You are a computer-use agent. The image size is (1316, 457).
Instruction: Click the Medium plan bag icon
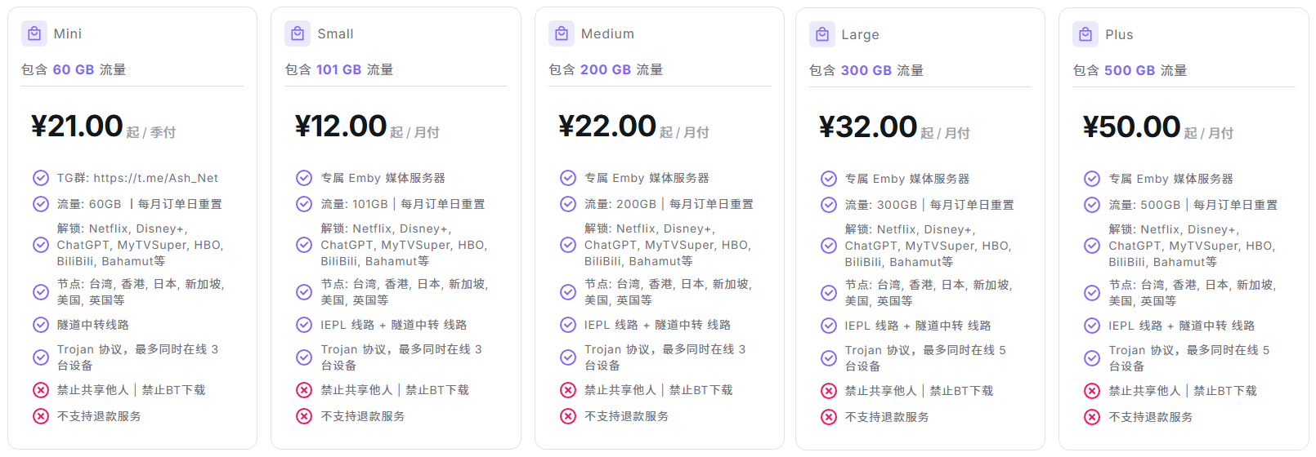[x=562, y=33]
